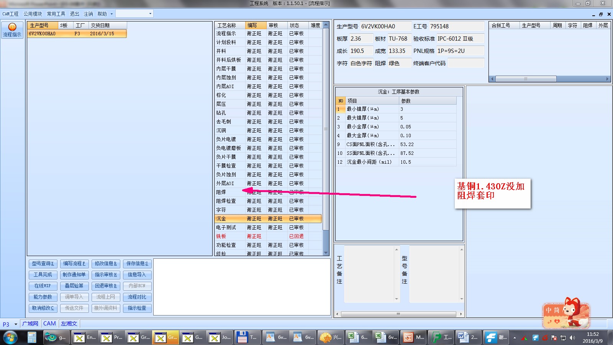Image resolution: width=613 pixels, height=345 pixels.
Task: Click the 在线WIP button
Action: pyautogui.click(x=43, y=286)
